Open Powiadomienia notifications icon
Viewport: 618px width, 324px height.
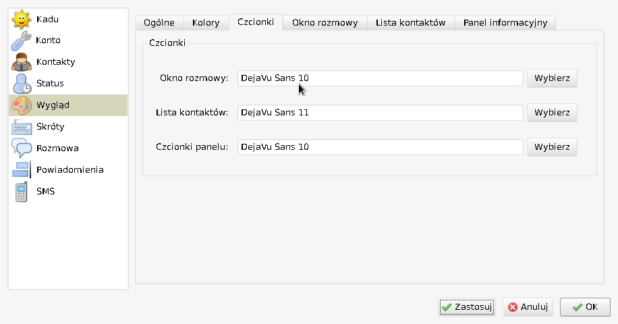point(22,170)
